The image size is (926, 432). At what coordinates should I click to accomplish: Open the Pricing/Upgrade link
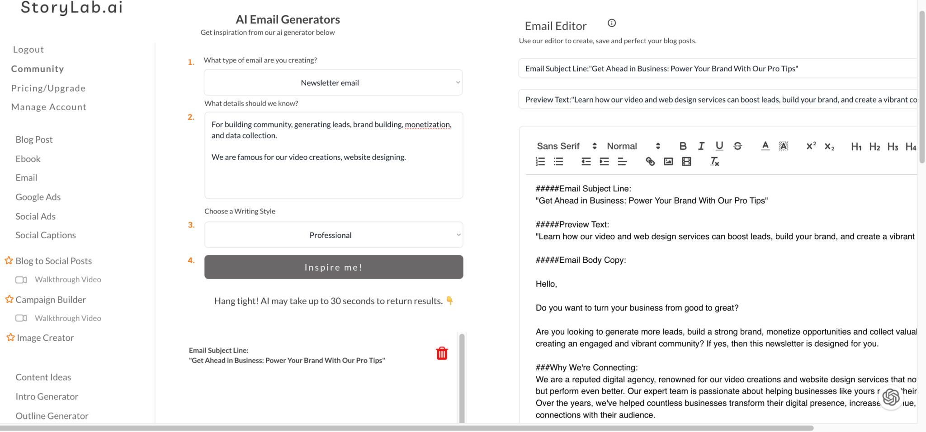coord(48,88)
